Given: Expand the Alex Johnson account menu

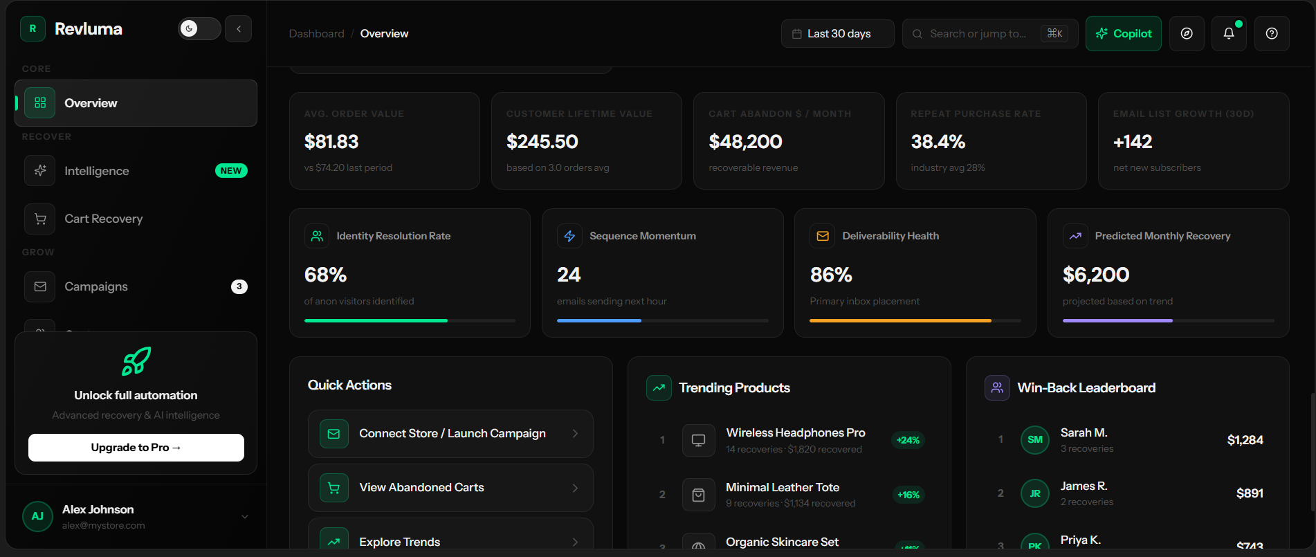Looking at the screenshot, I should pyautogui.click(x=244, y=517).
